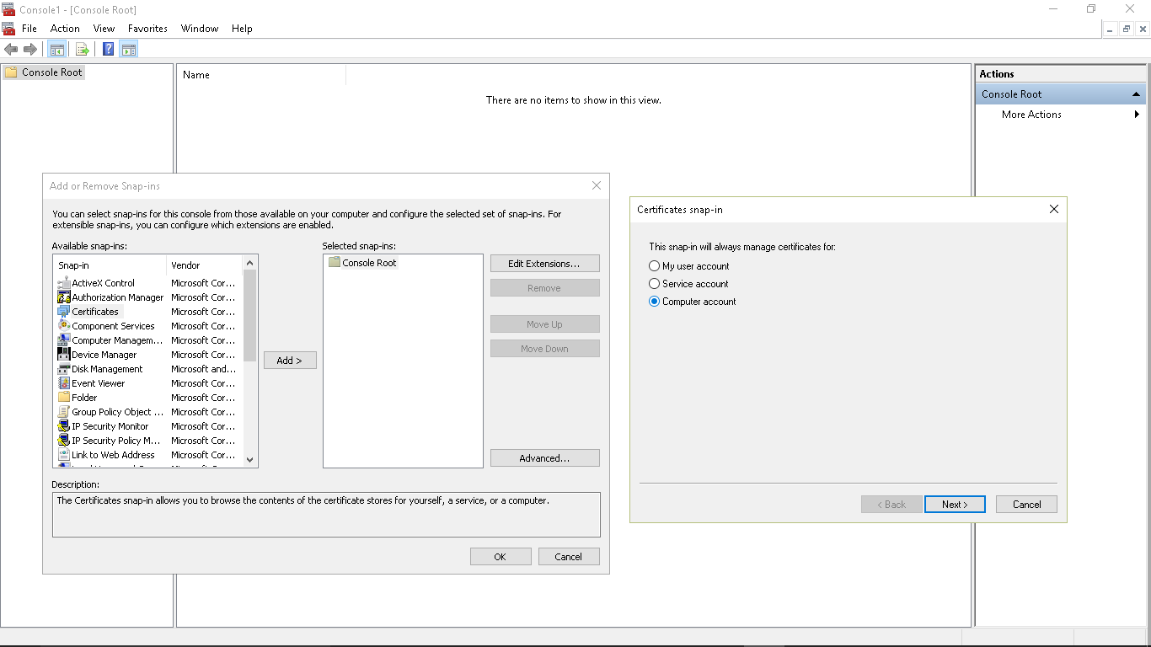Open the Action menu
This screenshot has height=647, width=1151.
point(65,28)
